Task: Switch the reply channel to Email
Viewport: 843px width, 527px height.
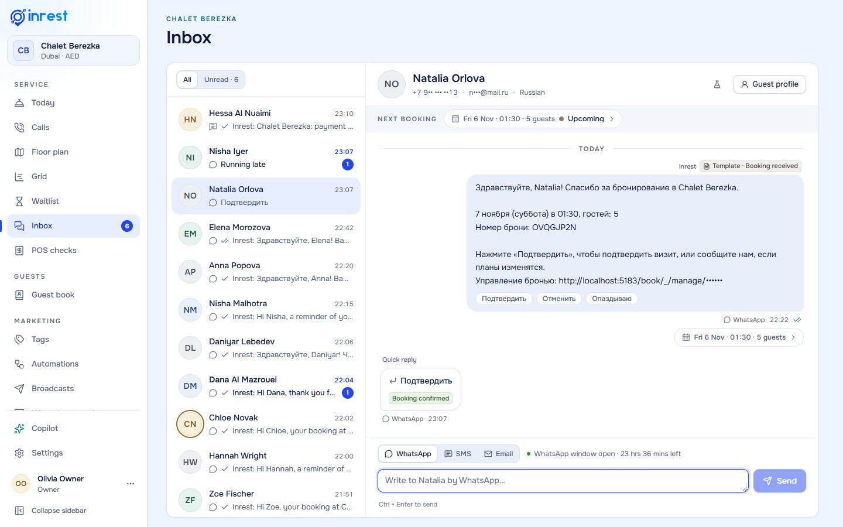Action: (x=499, y=454)
